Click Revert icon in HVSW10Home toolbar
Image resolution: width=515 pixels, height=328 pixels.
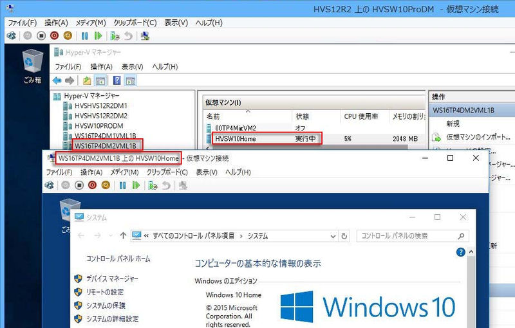click(166, 185)
